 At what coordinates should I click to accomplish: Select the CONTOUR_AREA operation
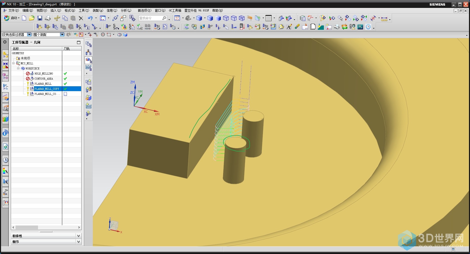click(x=44, y=79)
